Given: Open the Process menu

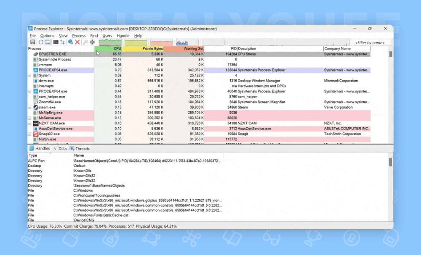Looking at the screenshot, I should [79, 36].
